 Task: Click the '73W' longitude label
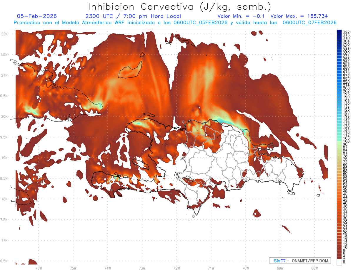tap(142, 268)
